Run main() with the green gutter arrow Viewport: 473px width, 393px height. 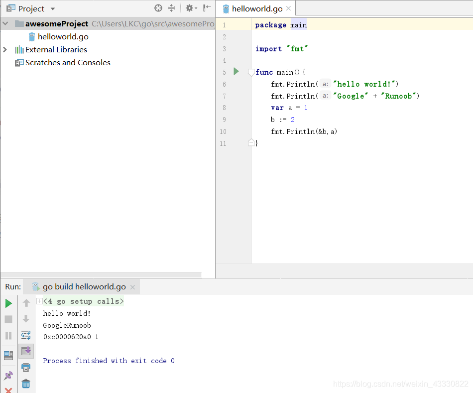pos(236,72)
